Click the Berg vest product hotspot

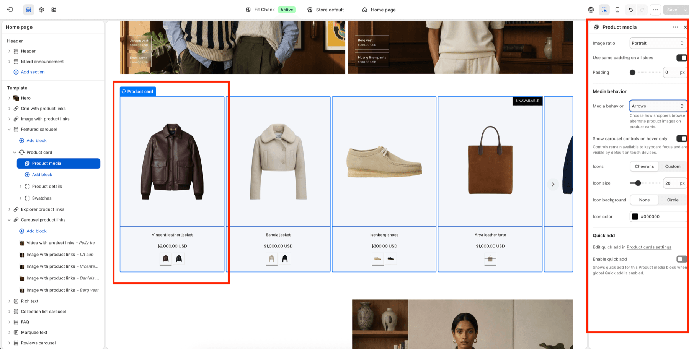pos(372,42)
